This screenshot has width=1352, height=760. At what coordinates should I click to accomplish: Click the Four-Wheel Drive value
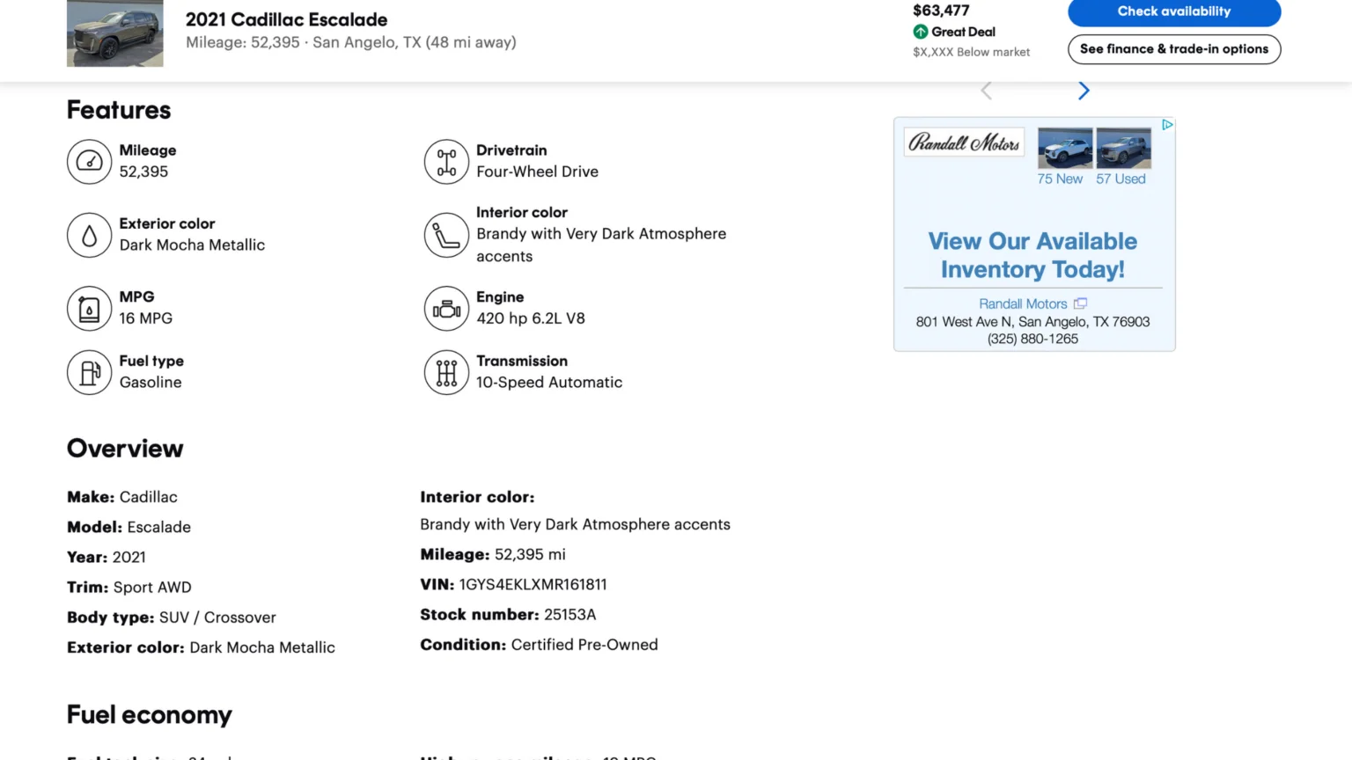coord(537,172)
